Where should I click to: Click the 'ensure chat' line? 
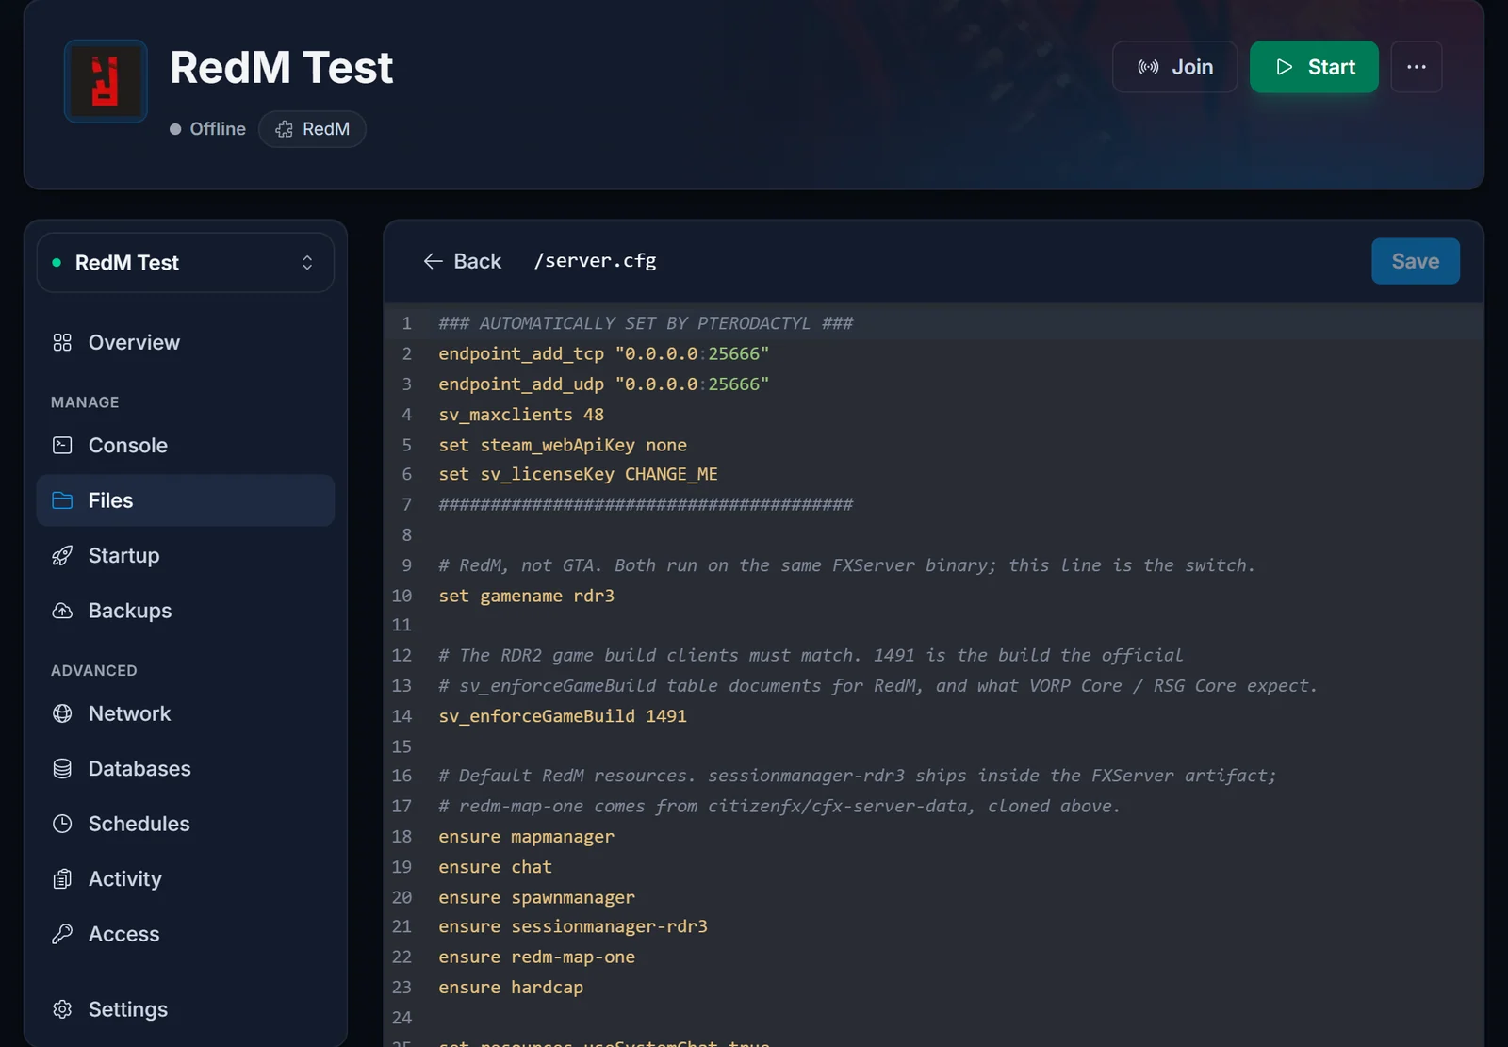coord(495,867)
